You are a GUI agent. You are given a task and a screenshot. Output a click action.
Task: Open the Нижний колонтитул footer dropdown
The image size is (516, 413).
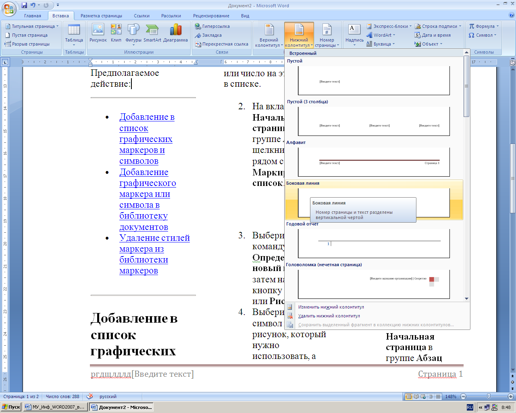(299, 35)
